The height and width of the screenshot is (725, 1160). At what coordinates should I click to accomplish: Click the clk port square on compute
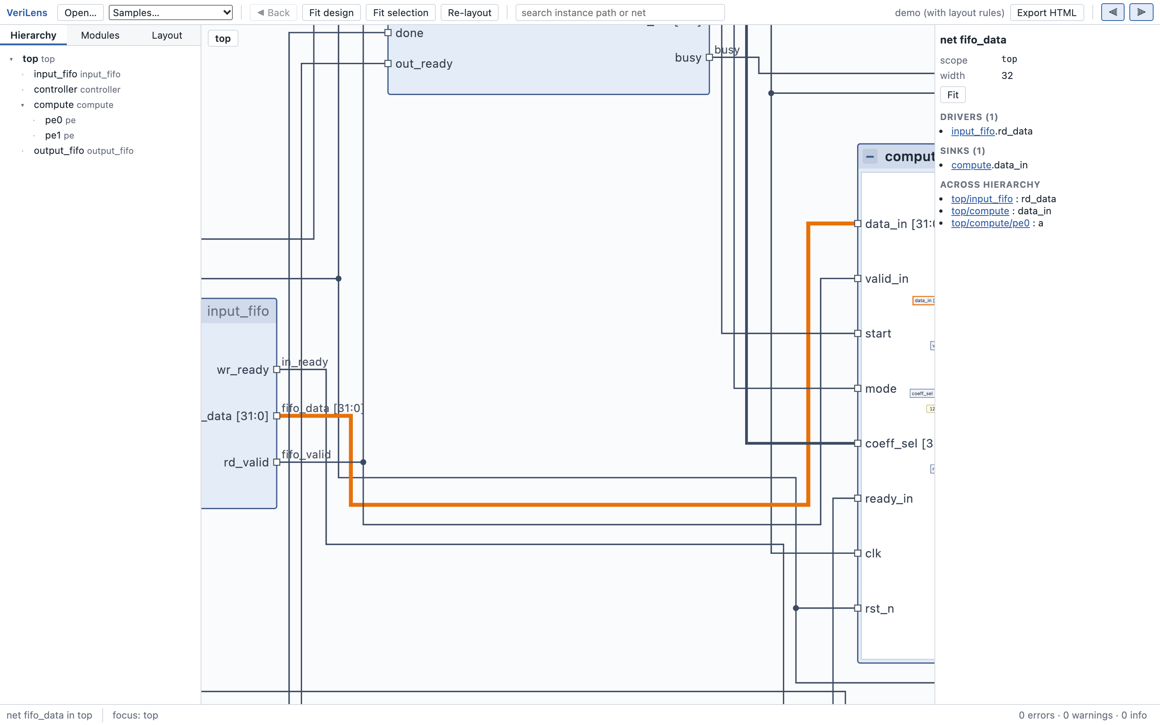pyautogui.click(x=858, y=553)
